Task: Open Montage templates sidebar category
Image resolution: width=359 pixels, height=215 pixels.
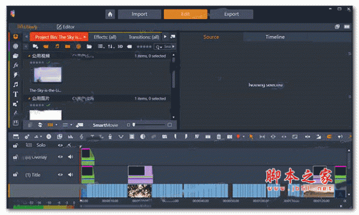Action: point(16,104)
